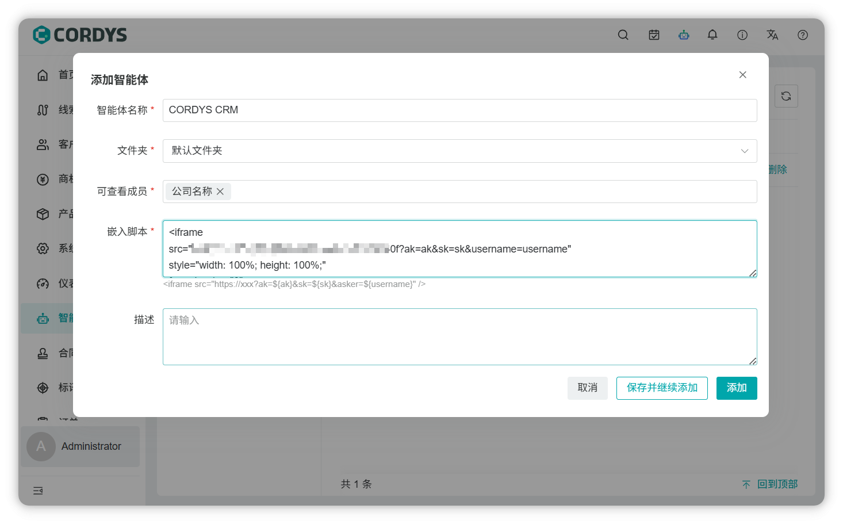843x524 pixels.
Task: Close the add agent dialog
Action: tap(742, 75)
